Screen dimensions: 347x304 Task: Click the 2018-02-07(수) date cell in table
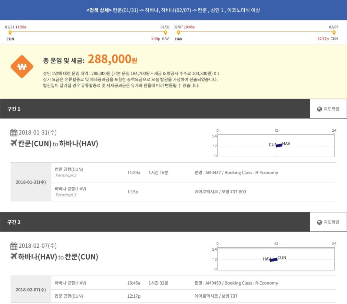point(31,290)
